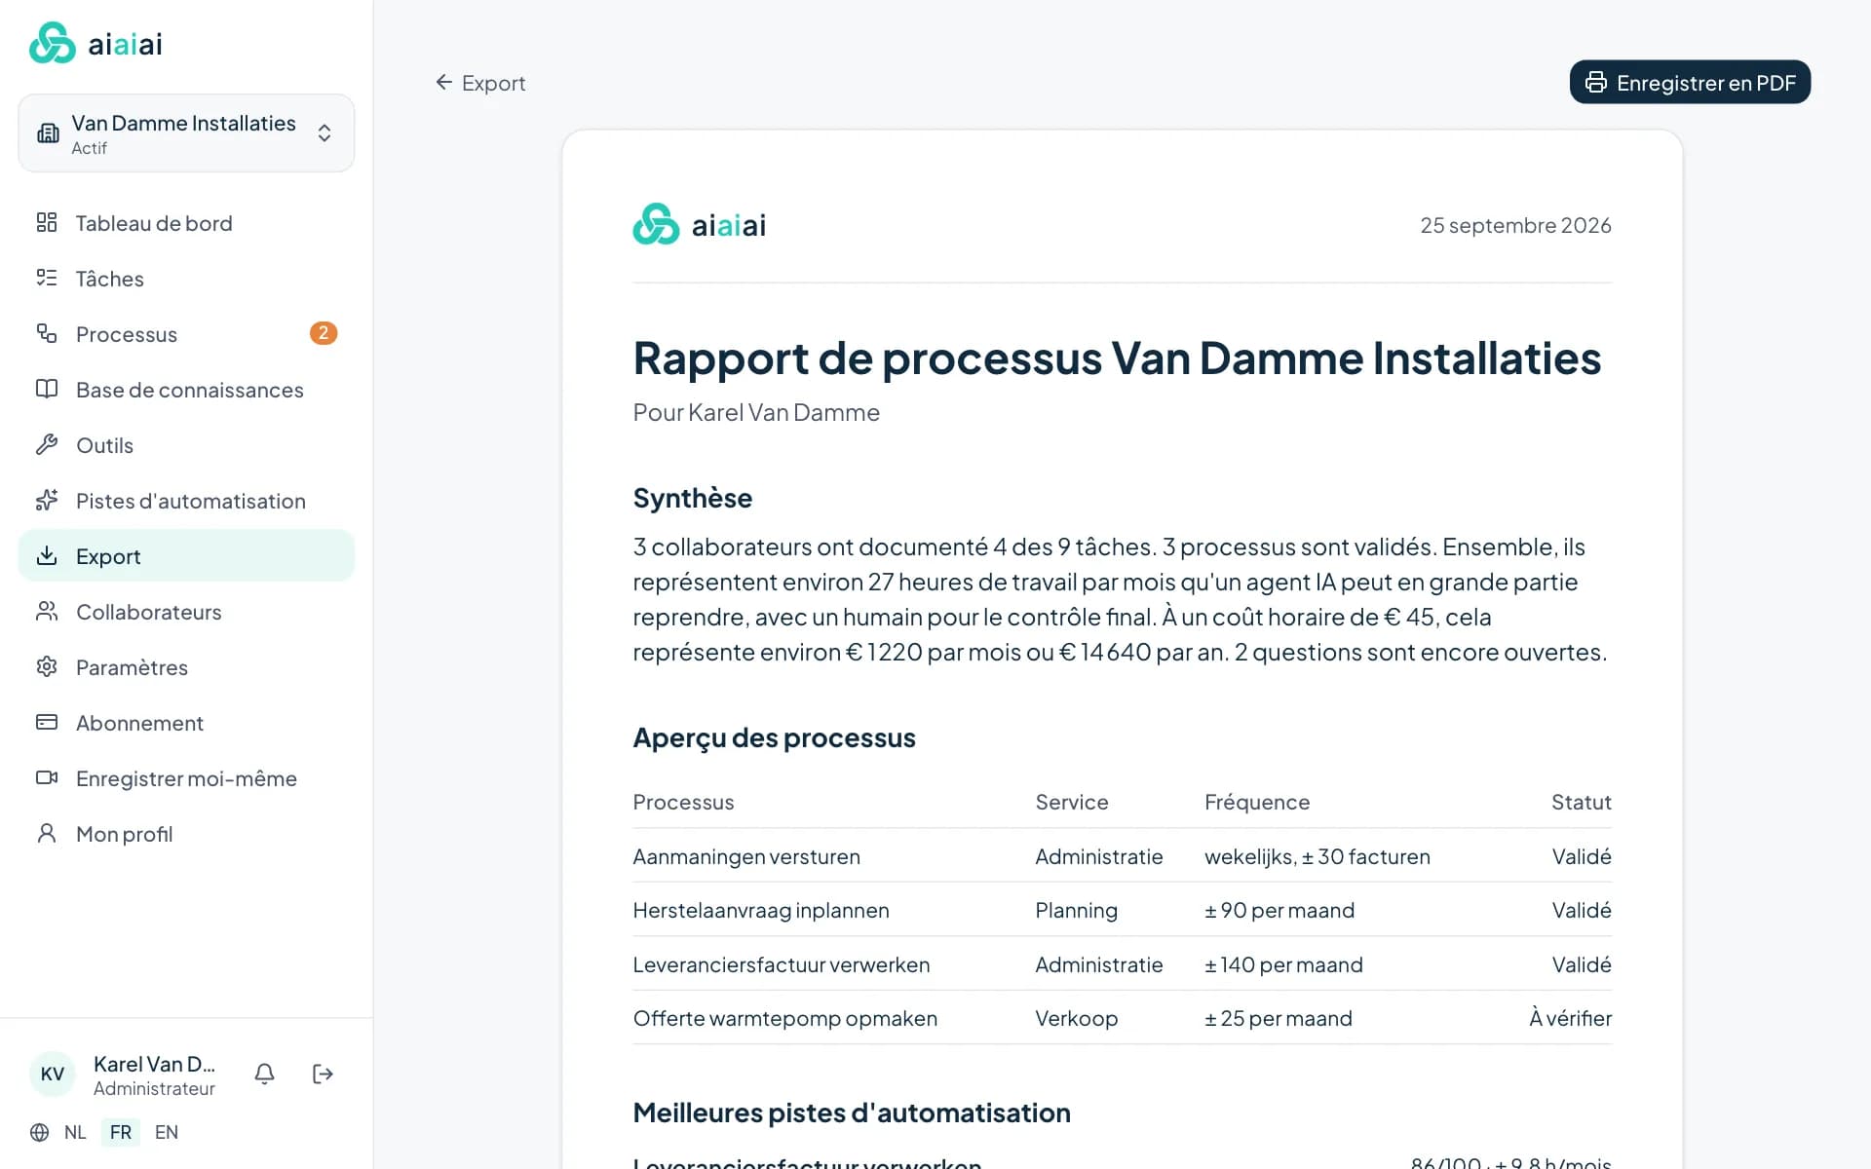
Task: Click the Verkoop service cell
Action: coord(1076,1018)
